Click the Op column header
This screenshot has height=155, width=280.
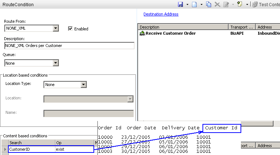(75, 142)
